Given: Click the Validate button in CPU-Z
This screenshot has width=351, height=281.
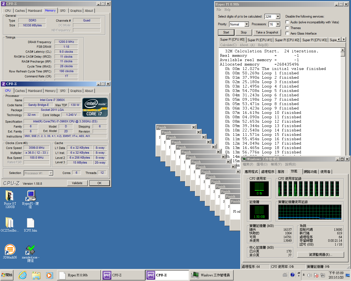Looking at the screenshot, I should point(77,183).
